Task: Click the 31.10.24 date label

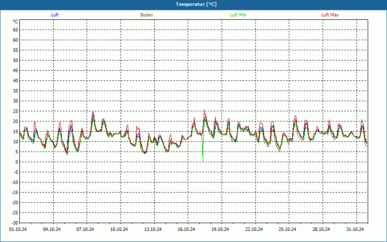Action: [x=355, y=229]
